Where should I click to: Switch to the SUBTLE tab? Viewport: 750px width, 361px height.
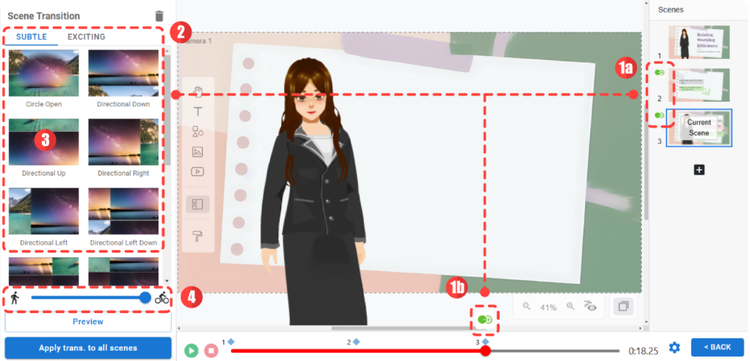click(31, 37)
